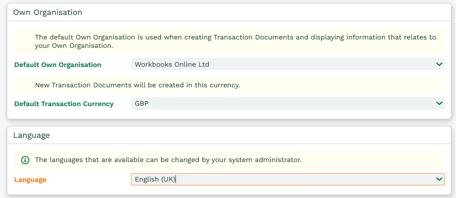Focus the English (UK) language field
Viewport: 456px width, 198px height.
(x=287, y=179)
